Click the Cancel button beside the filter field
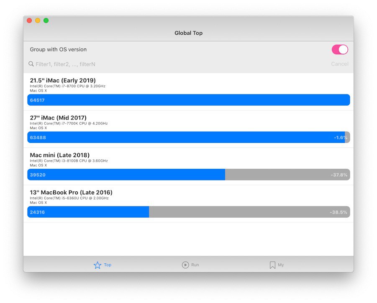The height and width of the screenshot is (303, 377). 339,64
